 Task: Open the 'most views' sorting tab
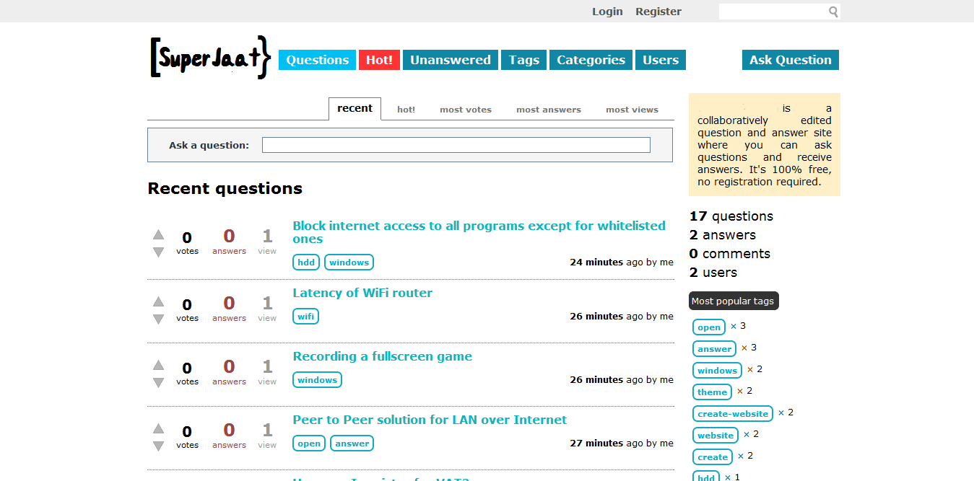[x=632, y=110]
